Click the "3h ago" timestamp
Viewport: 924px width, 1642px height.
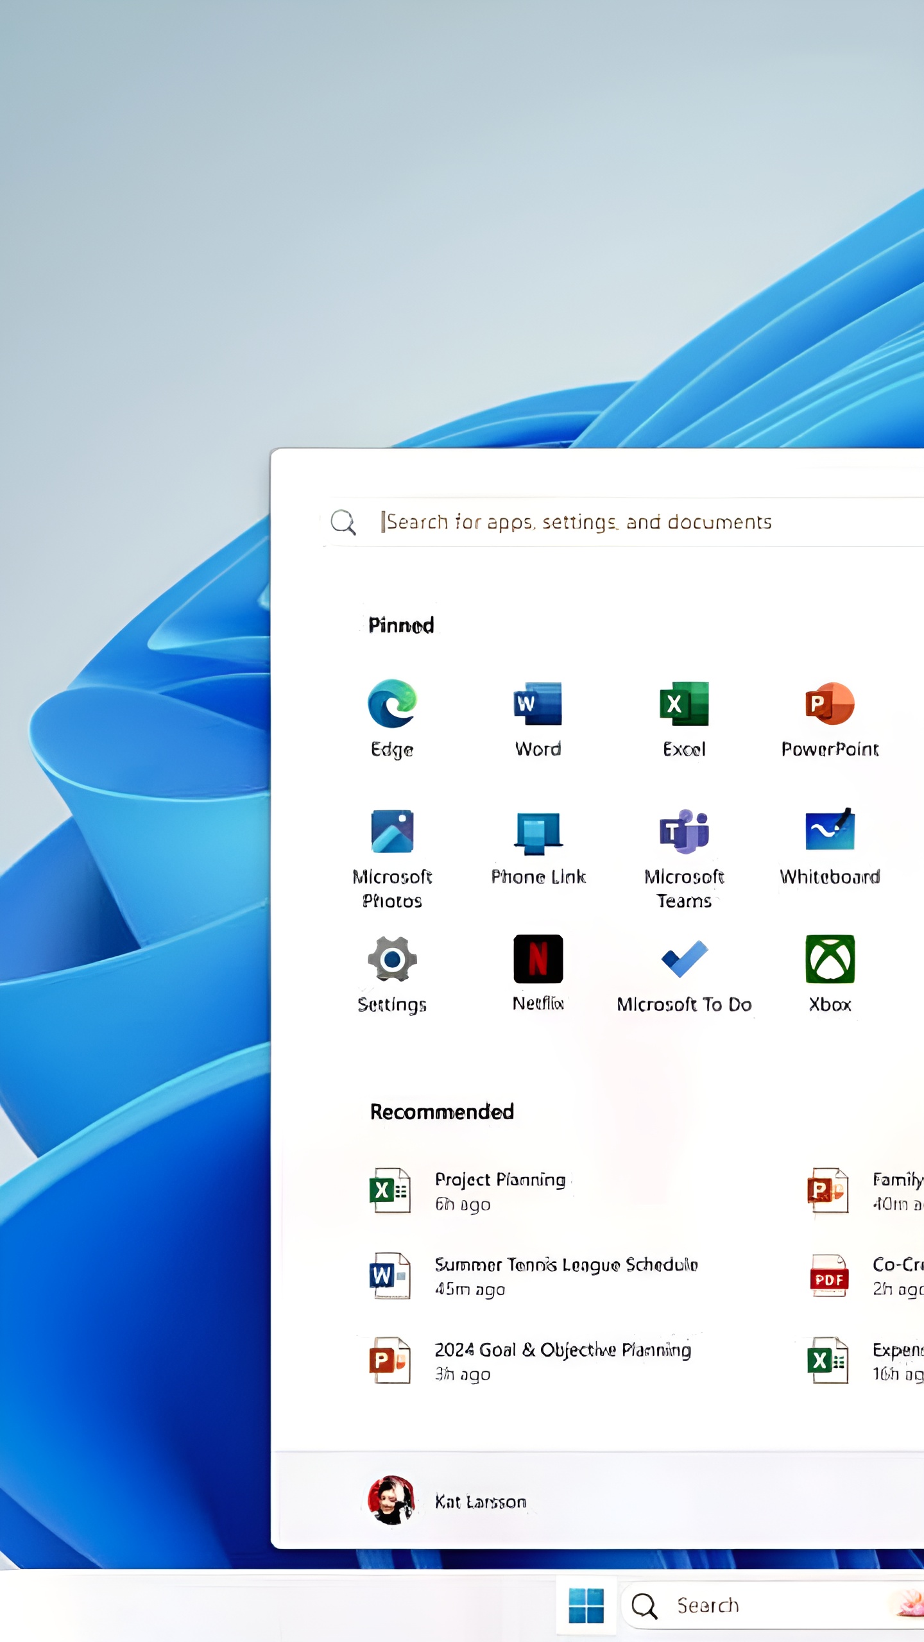click(463, 1373)
